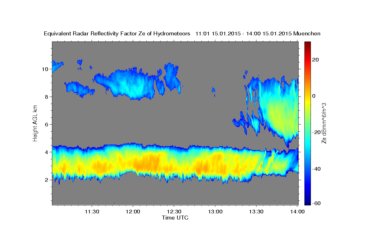This screenshot has height=246, width=369.
Task: Click the plot title 'Equivalent Radar Reflectivity Factor Ze of Hydrometeors'
Action: 117,34
